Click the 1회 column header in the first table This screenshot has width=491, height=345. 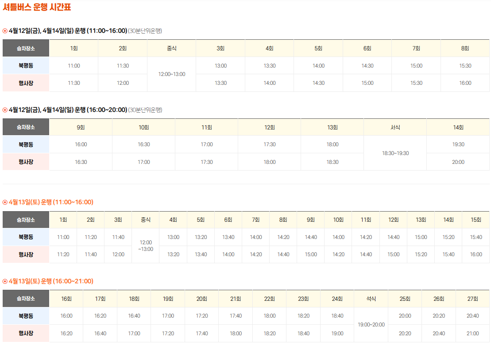tap(74, 48)
